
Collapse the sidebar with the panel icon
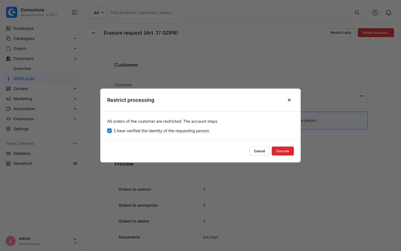point(75,12)
